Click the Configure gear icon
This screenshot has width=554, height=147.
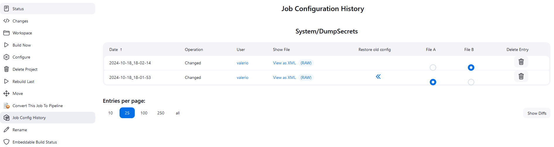point(6,57)
